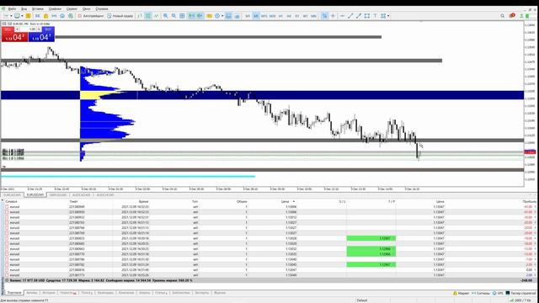The width and height of the screenshot is (539, 303).
Task: Set timeframe to M15
Action: (264, 16)
